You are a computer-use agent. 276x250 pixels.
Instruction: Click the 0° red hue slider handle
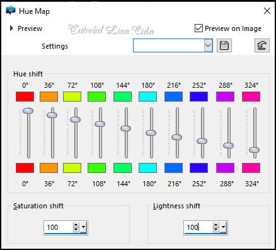click(x=28, y=110)
